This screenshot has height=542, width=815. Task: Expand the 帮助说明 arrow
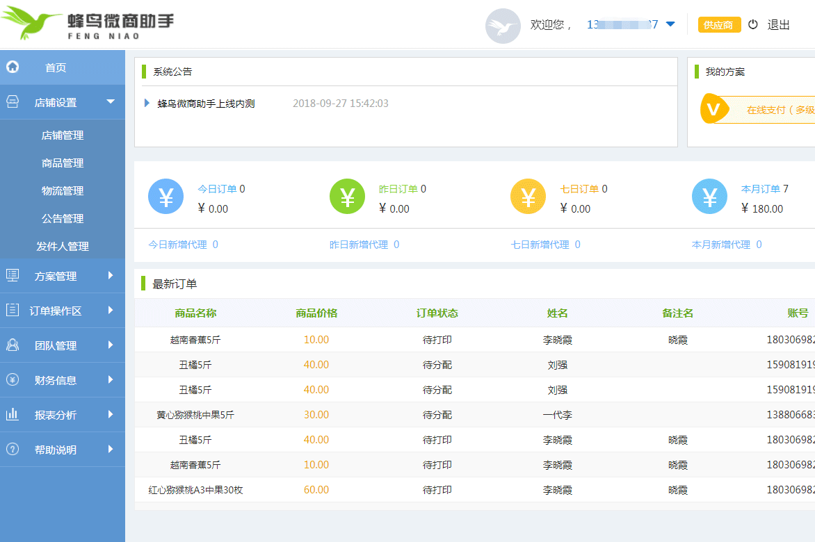tap(111, 449)
